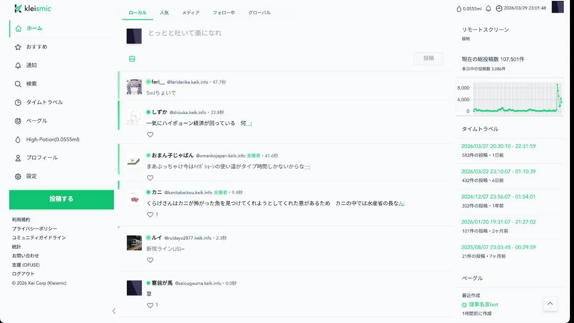Screen dimensions: 574x323
Task: Click the green 投稿する button
Action: pos(61,200)
